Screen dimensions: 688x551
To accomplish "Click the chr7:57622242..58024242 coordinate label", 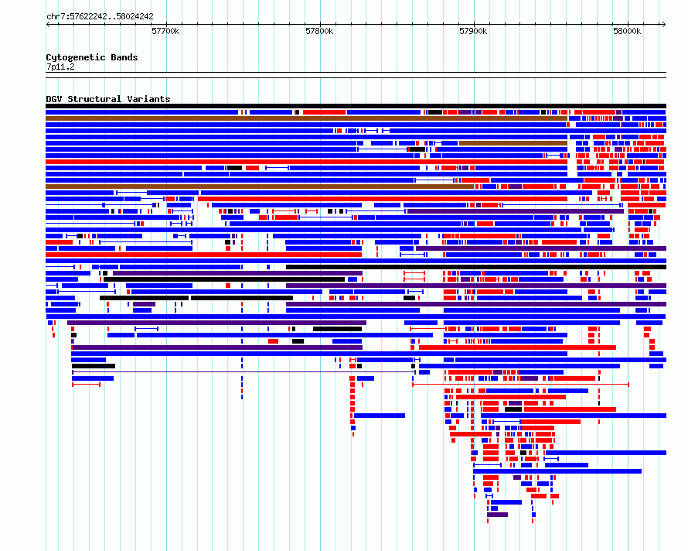I will click(100, 16).
